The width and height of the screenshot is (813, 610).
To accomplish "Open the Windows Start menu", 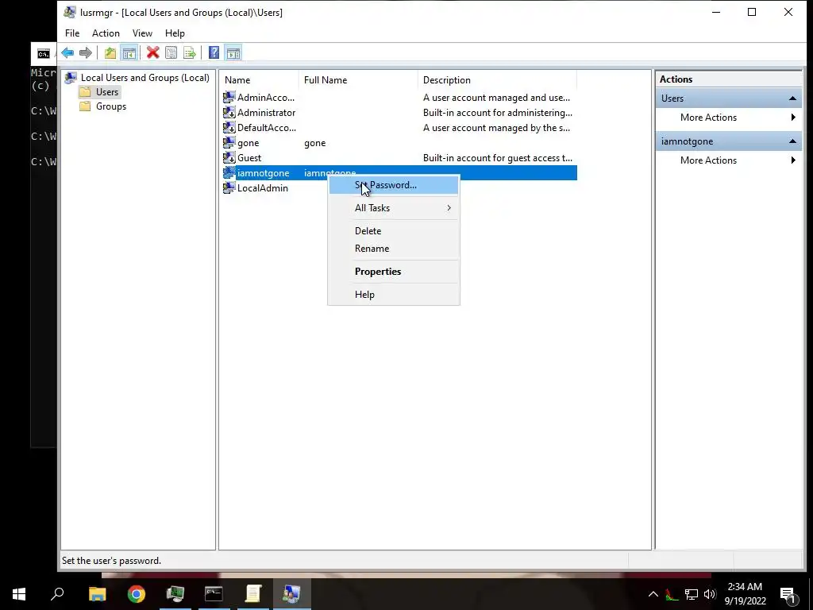I will coord(19,594).
